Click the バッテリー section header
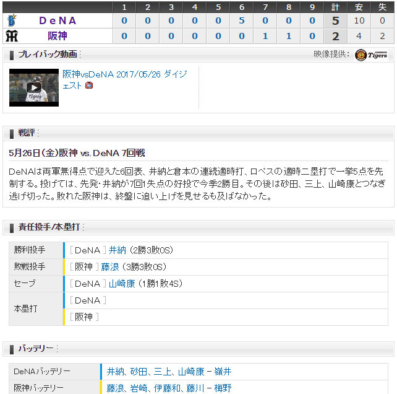The width and height of the screenshot is (397, 394). pyautogui.click(x=36, y=348)
